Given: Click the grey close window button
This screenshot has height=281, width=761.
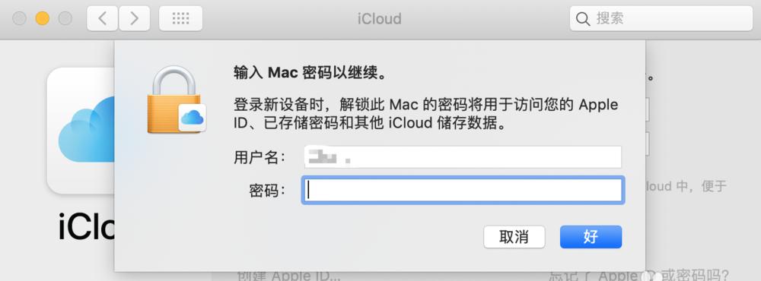Looking at the screenshot, I should pyautogui.click(x=20, y=19).
